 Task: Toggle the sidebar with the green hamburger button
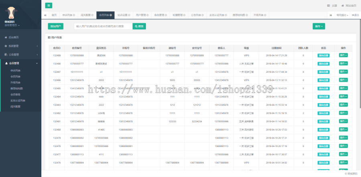tap(49, 6)
